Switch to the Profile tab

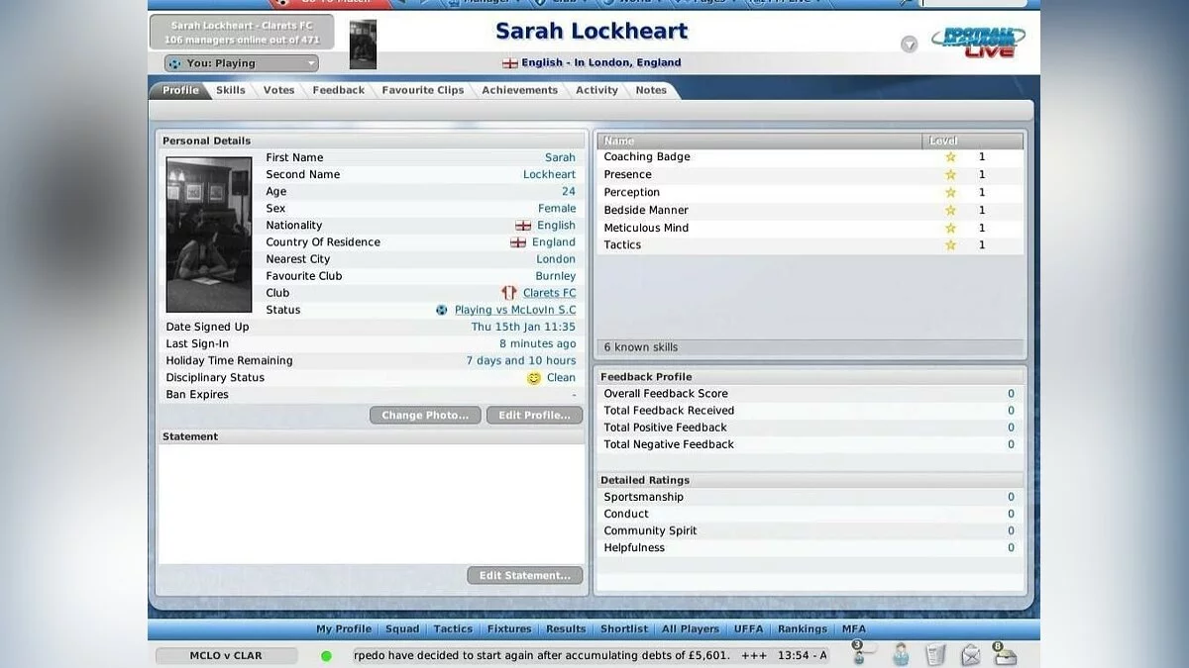pos(180,90)
